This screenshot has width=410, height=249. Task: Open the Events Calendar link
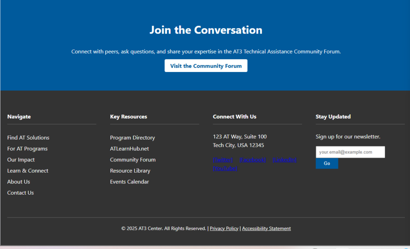coord(129,182)
